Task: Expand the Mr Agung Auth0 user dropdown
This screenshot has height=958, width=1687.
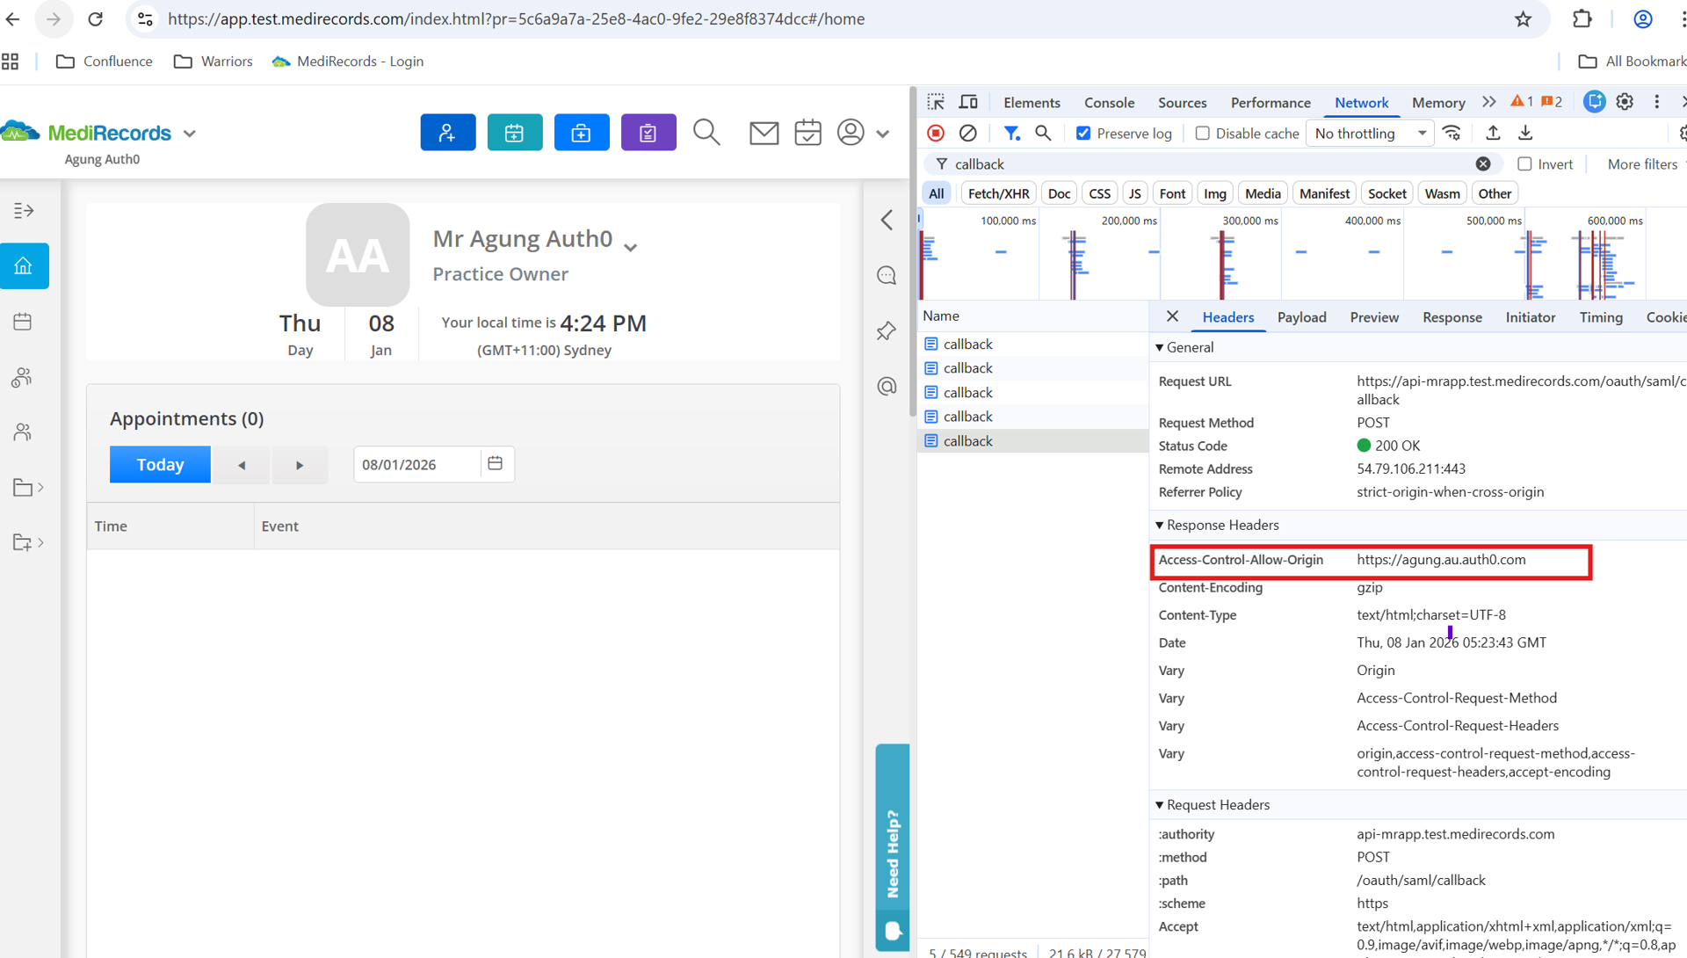Action: click(x=630, y=247)
